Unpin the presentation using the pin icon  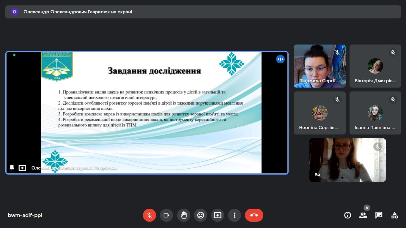[12, 168]
